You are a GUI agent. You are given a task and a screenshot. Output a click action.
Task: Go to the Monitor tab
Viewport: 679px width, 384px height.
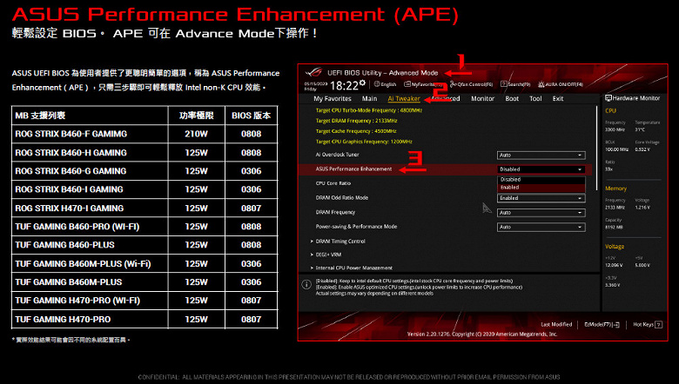point(482,98)
